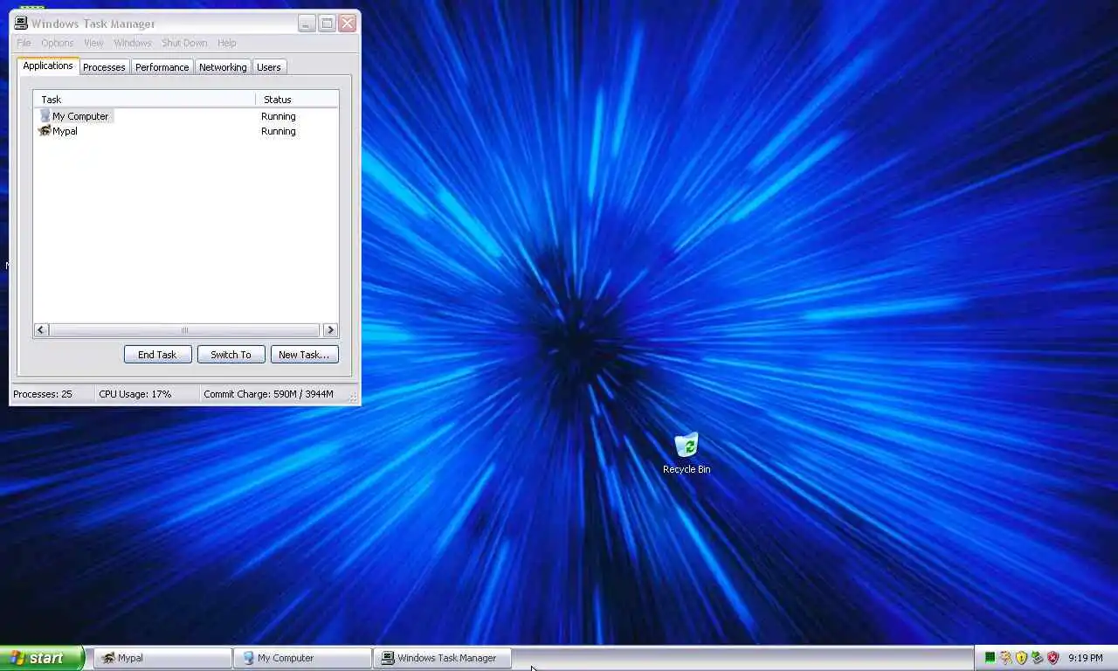Switch to the Users tab
Viewport: 1118px width, 671px height.
pyautogui.click(x=269, y=67)
